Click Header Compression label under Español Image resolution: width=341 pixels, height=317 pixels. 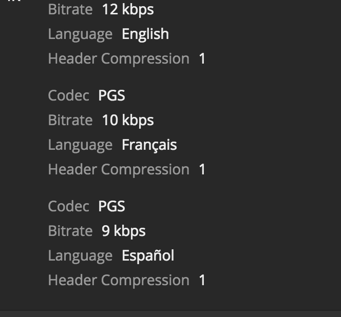[x=118, y=281]
